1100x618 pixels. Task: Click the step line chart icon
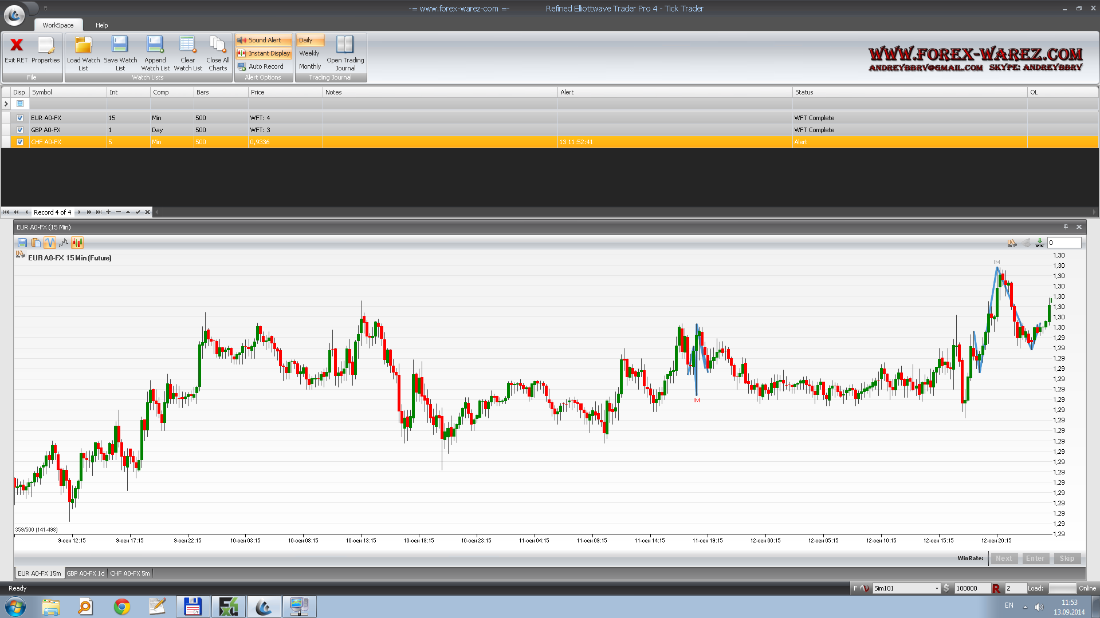[64, 243]
